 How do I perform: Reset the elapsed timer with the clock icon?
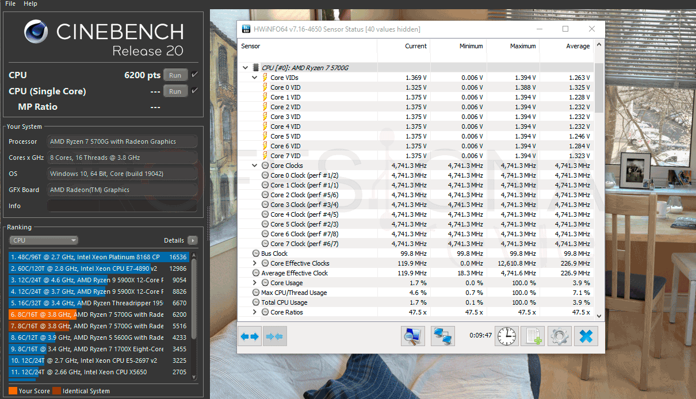[x=507, y=336]
